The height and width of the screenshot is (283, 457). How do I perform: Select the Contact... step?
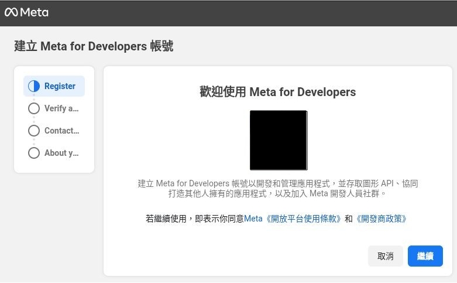tap(54, 131)
